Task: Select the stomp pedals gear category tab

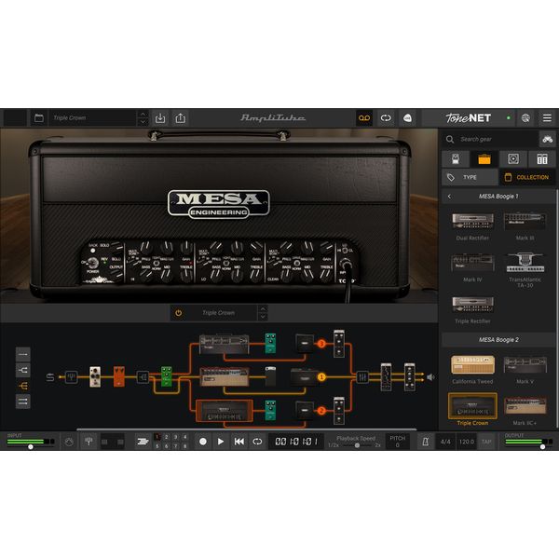Action: pyautogui.click(x=456, y=159)
